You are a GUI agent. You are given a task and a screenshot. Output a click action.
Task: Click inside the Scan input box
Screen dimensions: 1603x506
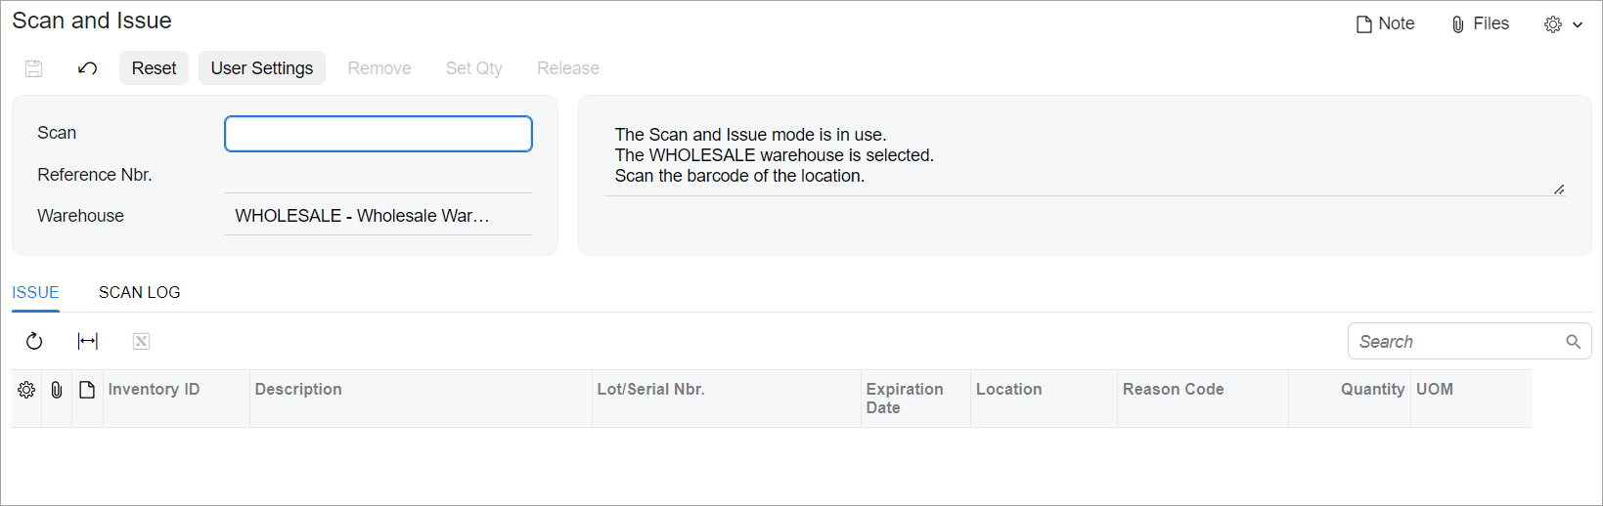point(378,134)
